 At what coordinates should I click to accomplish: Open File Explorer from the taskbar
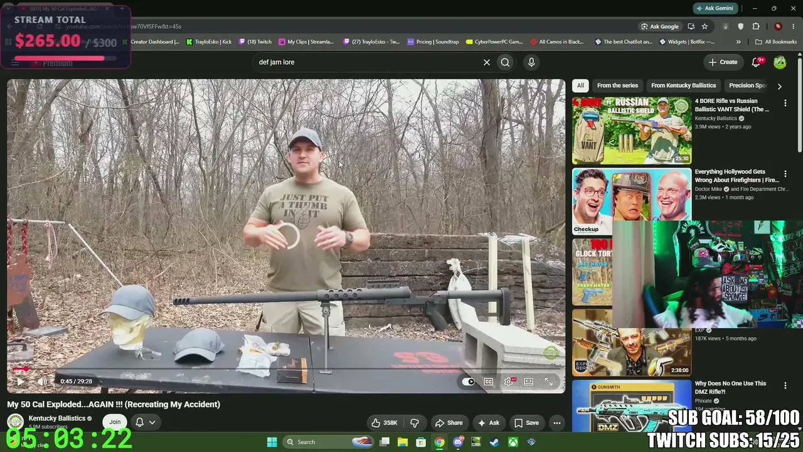click(403, 442)
